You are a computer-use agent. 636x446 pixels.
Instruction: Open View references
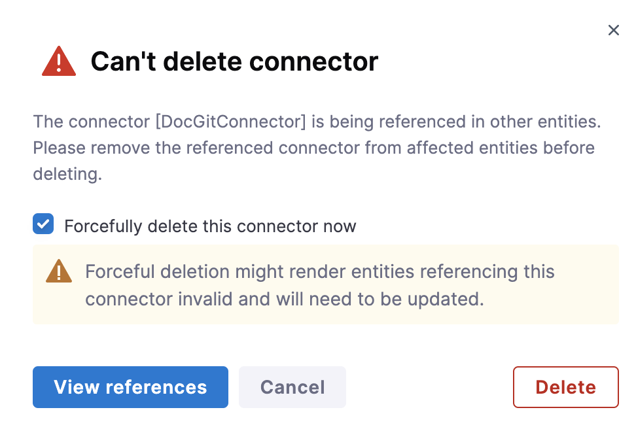point(130,387)
